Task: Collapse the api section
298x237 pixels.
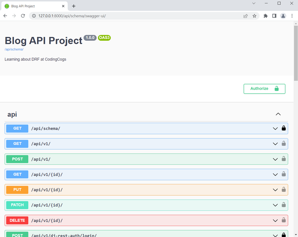Action: tap(278, 114)
